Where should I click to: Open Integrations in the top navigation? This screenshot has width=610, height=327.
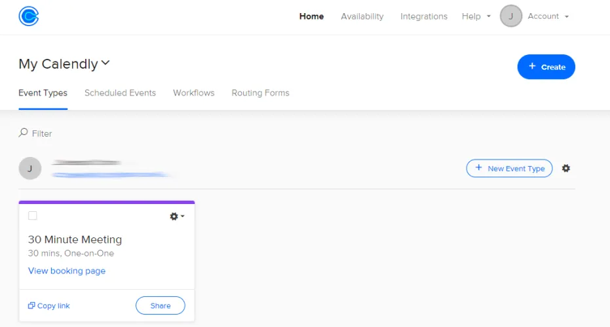424,16
